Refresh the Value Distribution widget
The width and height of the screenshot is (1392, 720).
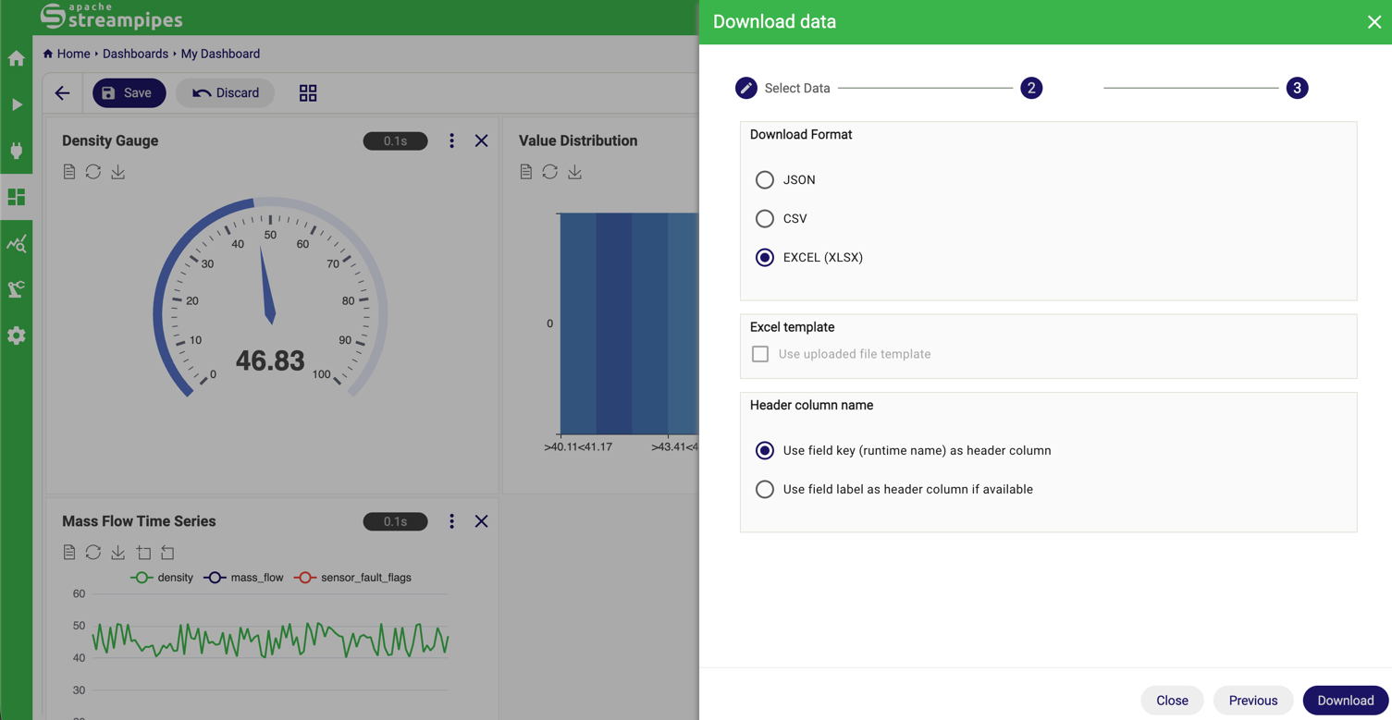coord(550,172)
